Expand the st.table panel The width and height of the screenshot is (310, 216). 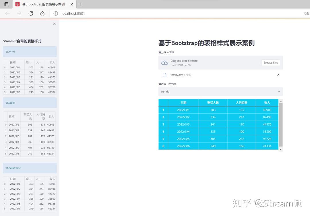pyautogui.click(x=30, y=102)
